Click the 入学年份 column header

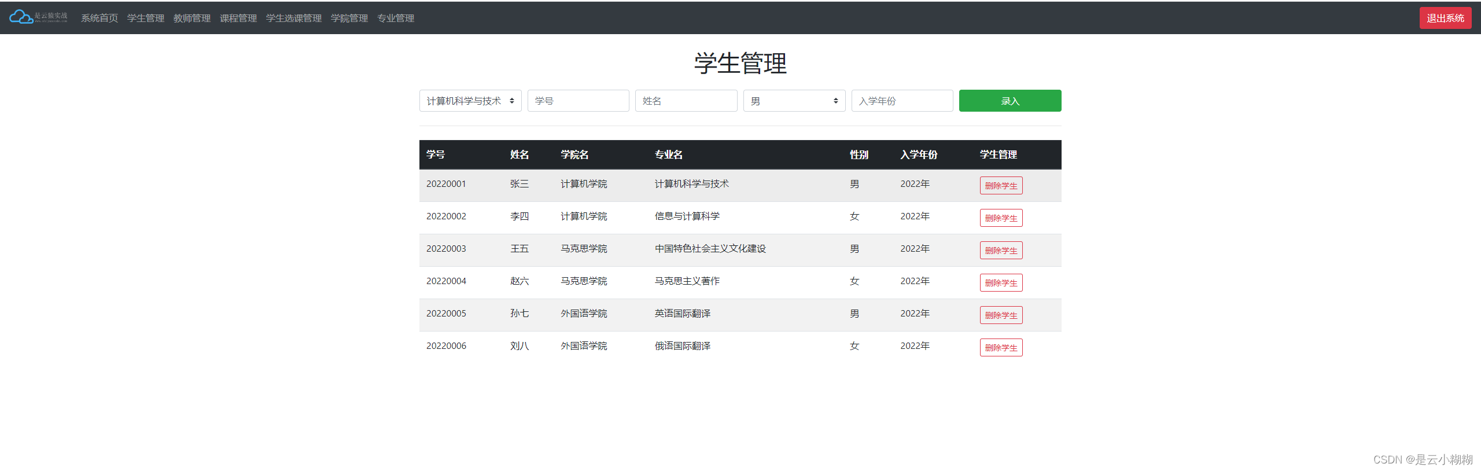[x=919, y=154]
